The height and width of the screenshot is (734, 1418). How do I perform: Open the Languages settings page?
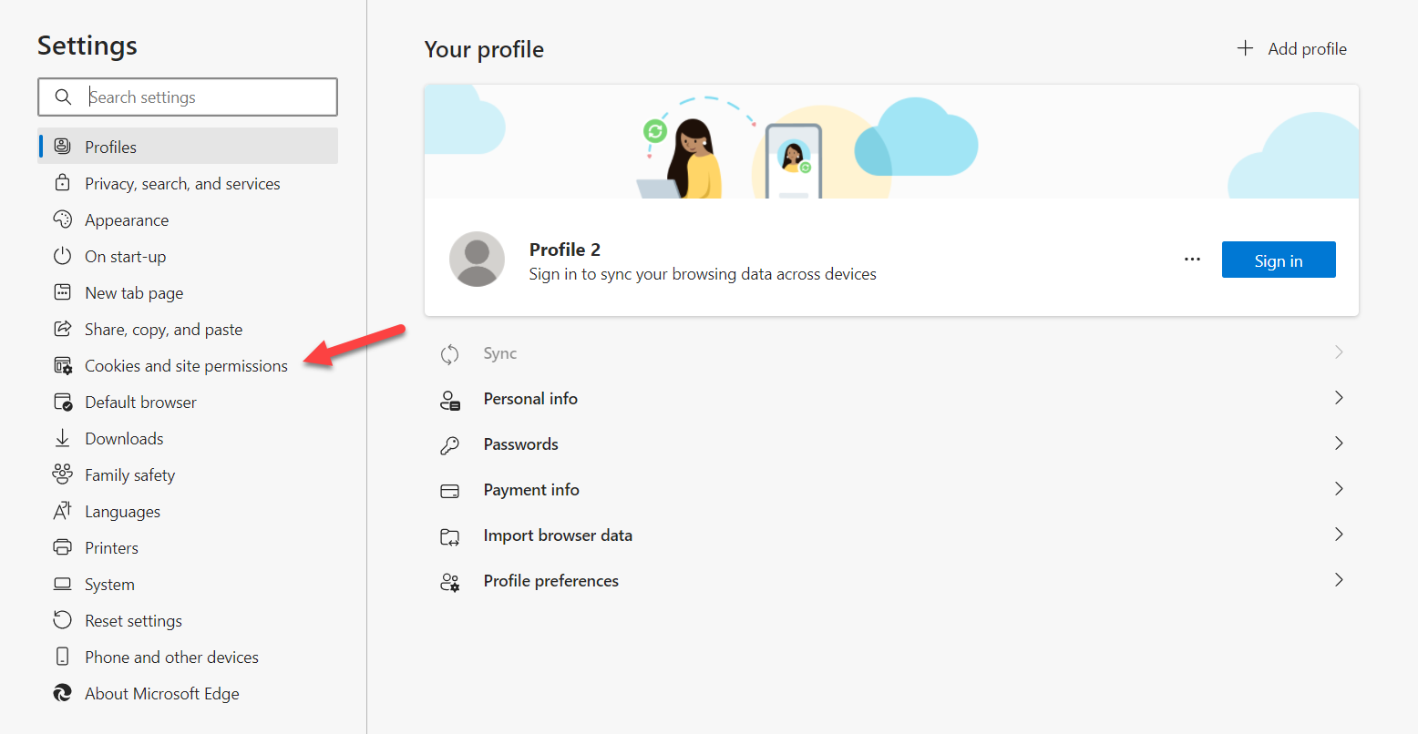pos(122,512)
